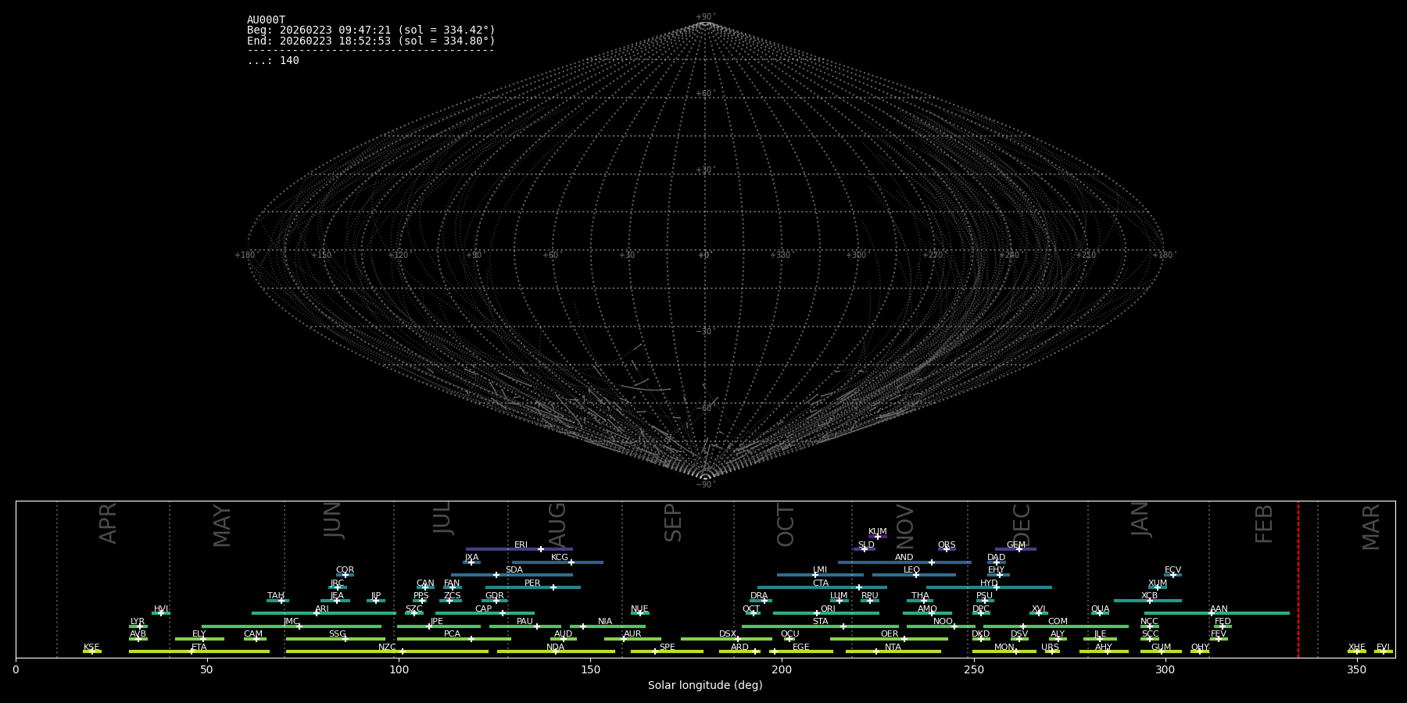
Task: Select the JMC shower bar
Action: [292, 626]
